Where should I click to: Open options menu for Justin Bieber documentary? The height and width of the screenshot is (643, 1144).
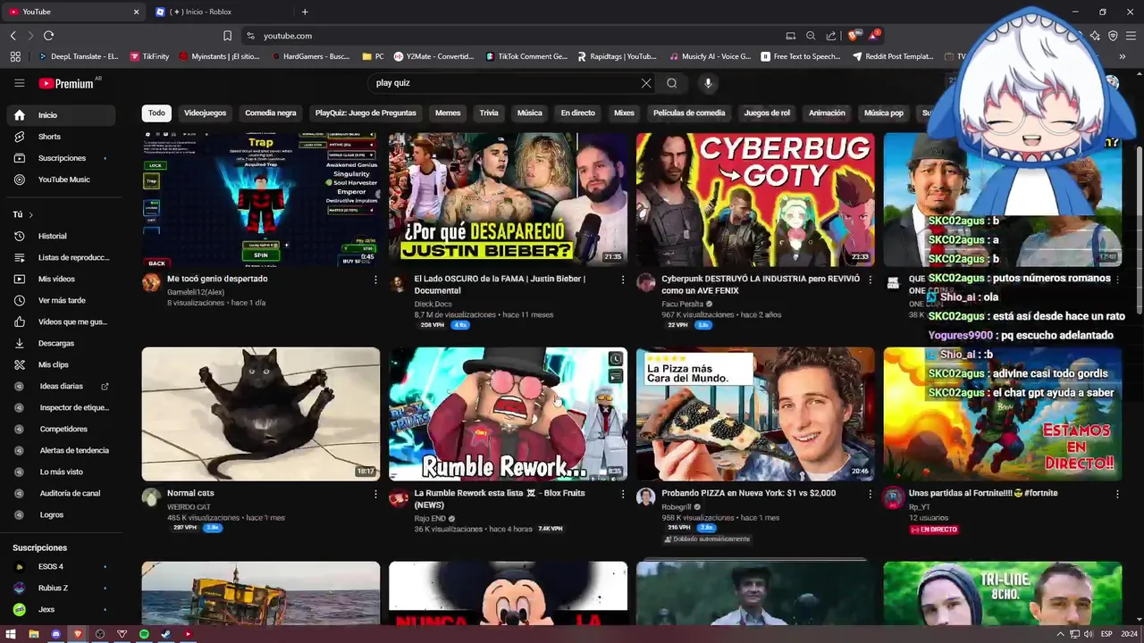coord(623,280)
